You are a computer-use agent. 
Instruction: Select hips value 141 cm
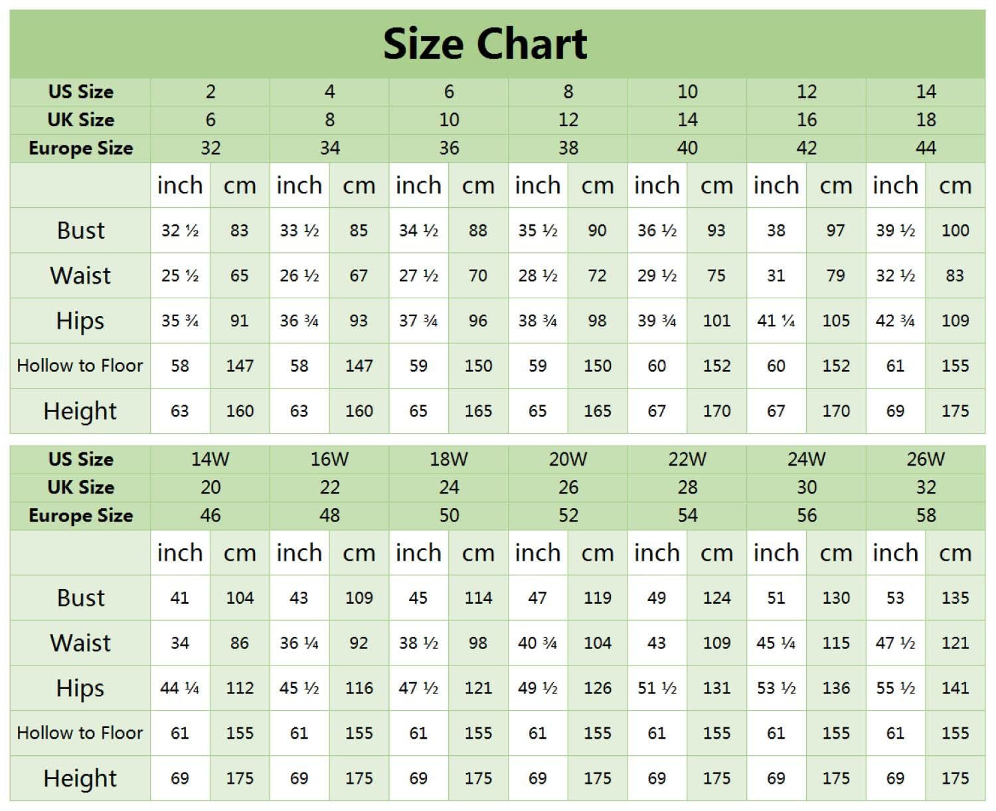tap(955, 688)
